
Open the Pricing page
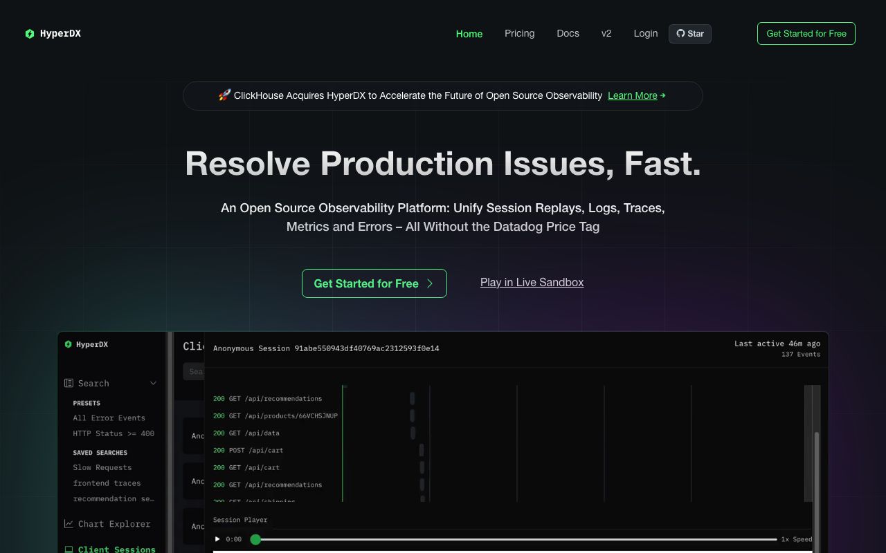point(520,33)
